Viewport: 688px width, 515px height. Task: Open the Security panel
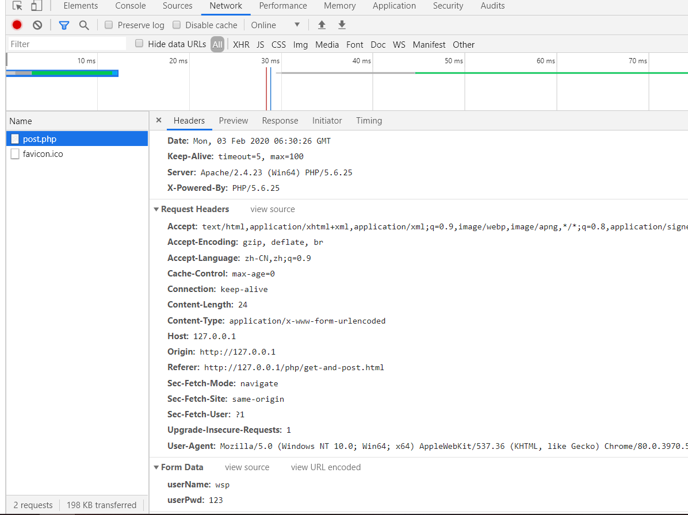(448, 6)
